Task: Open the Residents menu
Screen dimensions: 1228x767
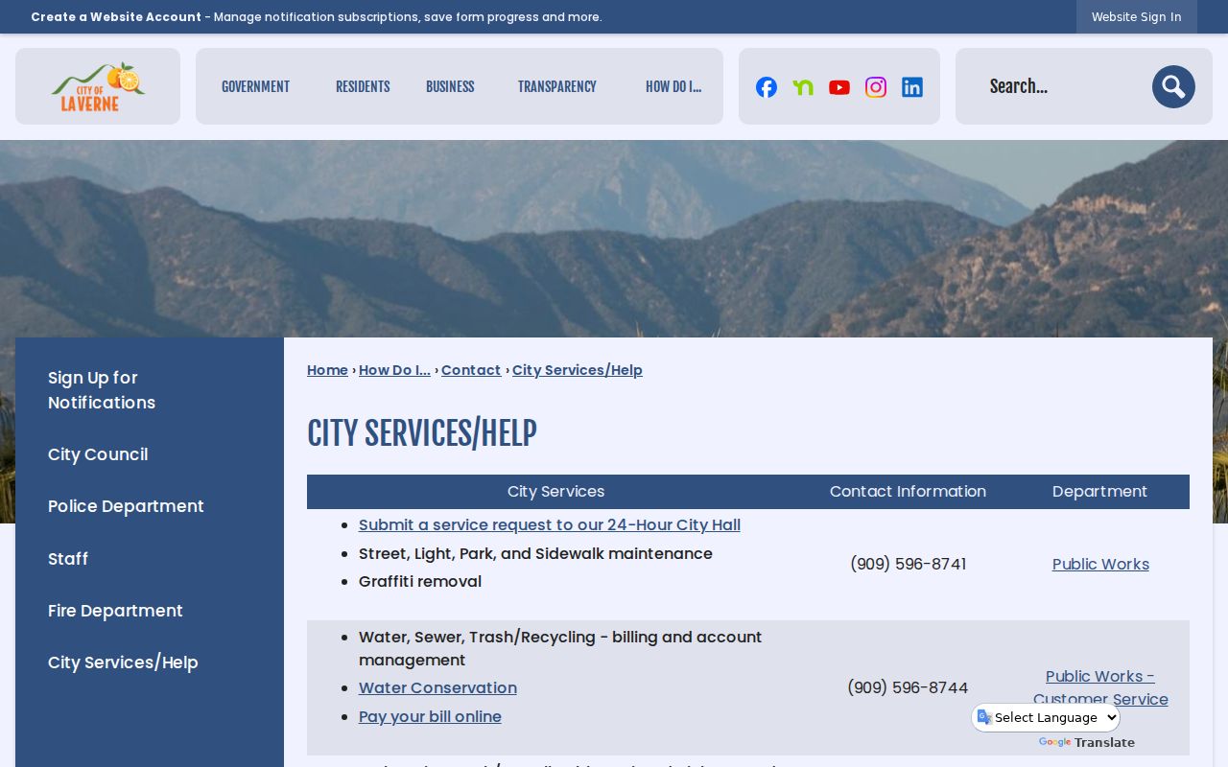Action: click(x=363, y=86)
